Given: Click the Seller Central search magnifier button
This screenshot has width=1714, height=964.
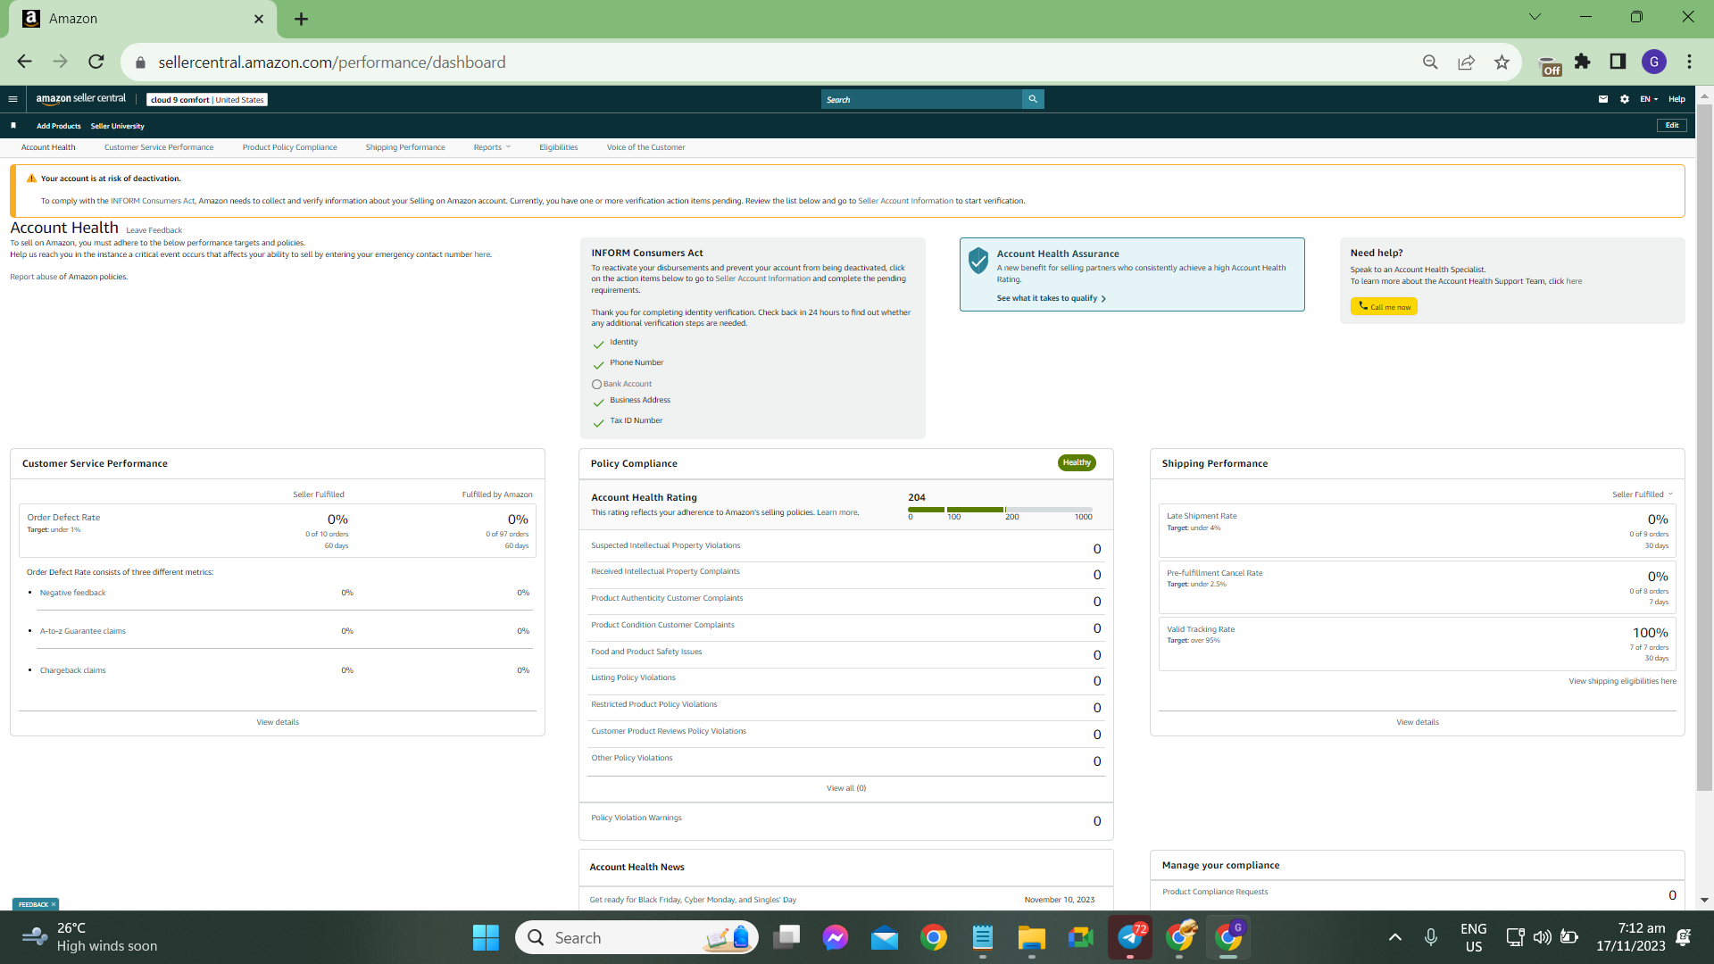Looking at the screenshot, I should (x=1033, y=99).
